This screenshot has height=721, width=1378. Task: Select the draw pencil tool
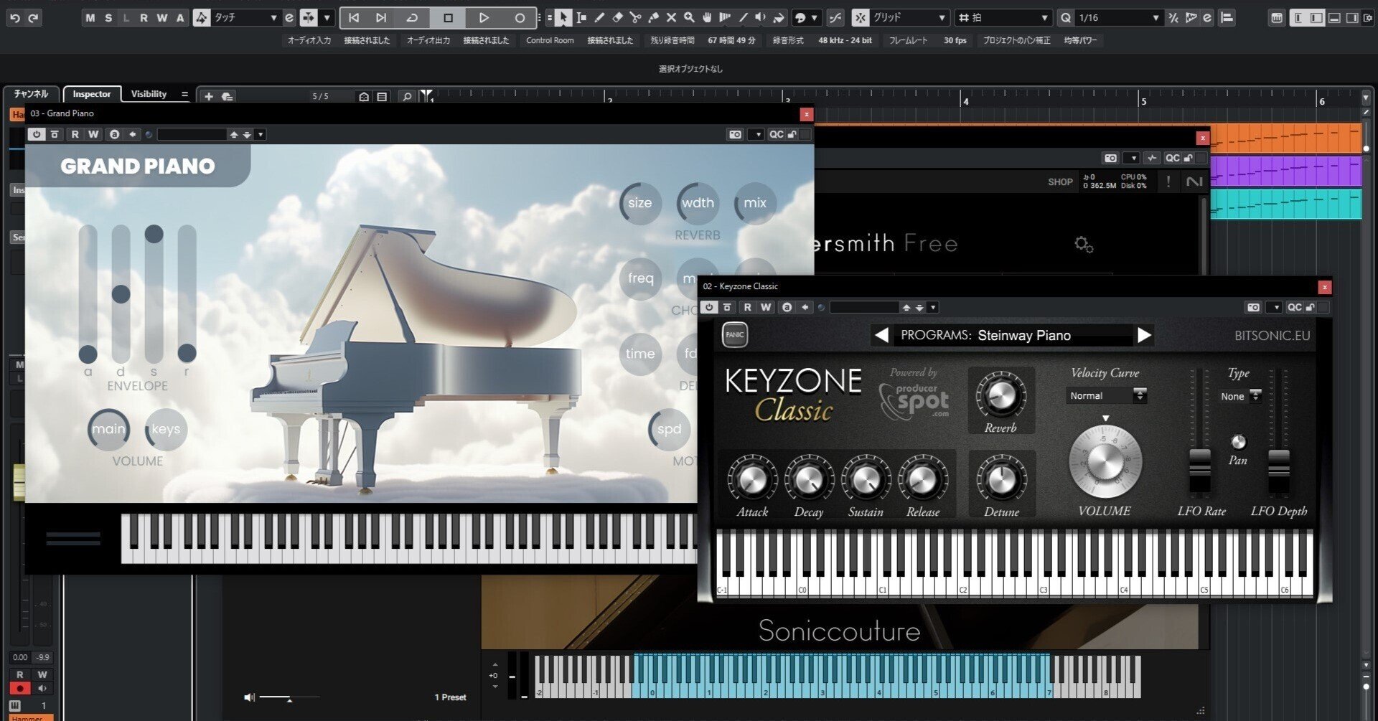(x=599, y=17)
